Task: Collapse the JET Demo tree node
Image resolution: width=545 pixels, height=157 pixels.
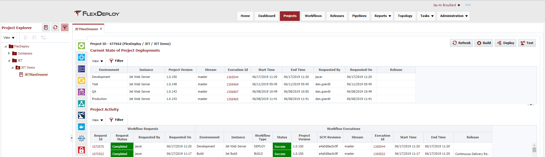Action: point(12,67)
